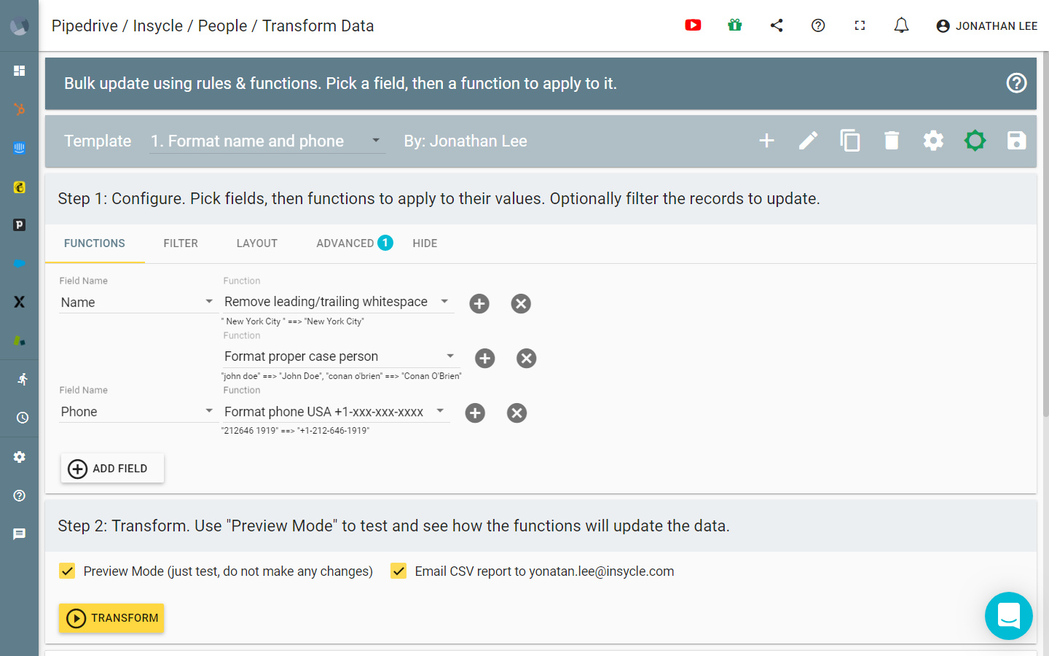Viewport: 1049px width, 656px height.
Task: Click the By: Jonathan Lee label
Action: 465,141
